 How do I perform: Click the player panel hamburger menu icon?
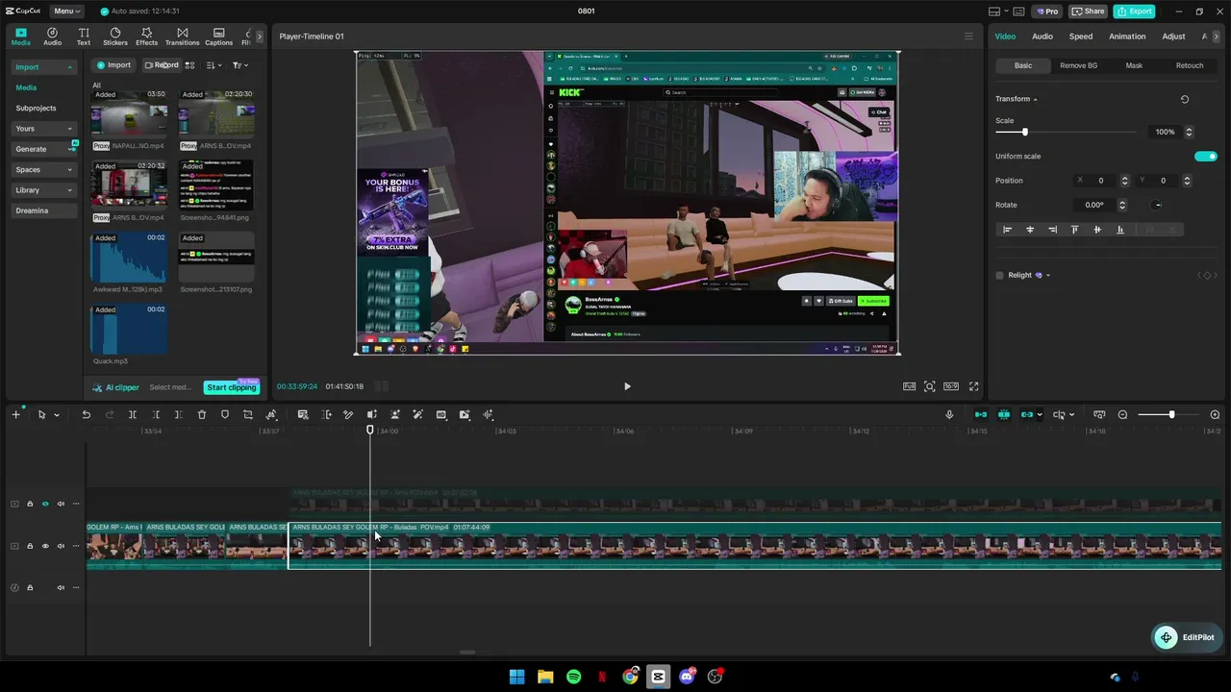pyautogui.click(x=968, y=37)
